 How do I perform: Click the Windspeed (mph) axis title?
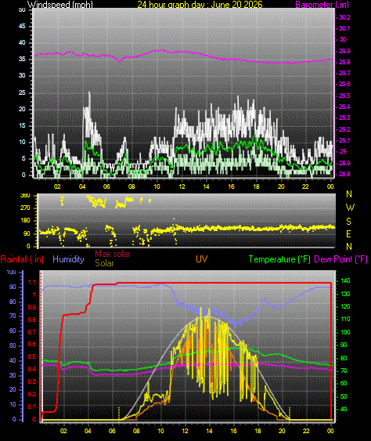(59, 4)
